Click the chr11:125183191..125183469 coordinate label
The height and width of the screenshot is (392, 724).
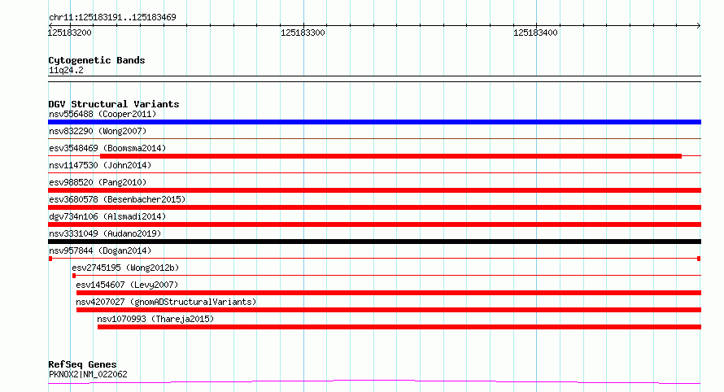tap(112, 17)
